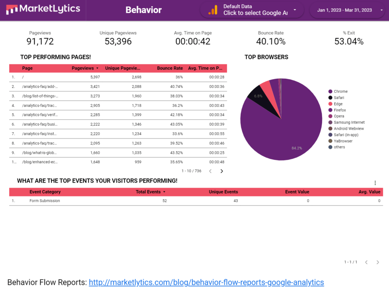Select the Safari legend entry
This screenshot has height=291, width=389.
339,98
